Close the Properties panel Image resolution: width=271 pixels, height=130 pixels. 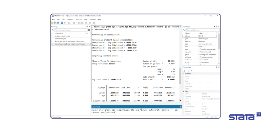pos(219,67)
